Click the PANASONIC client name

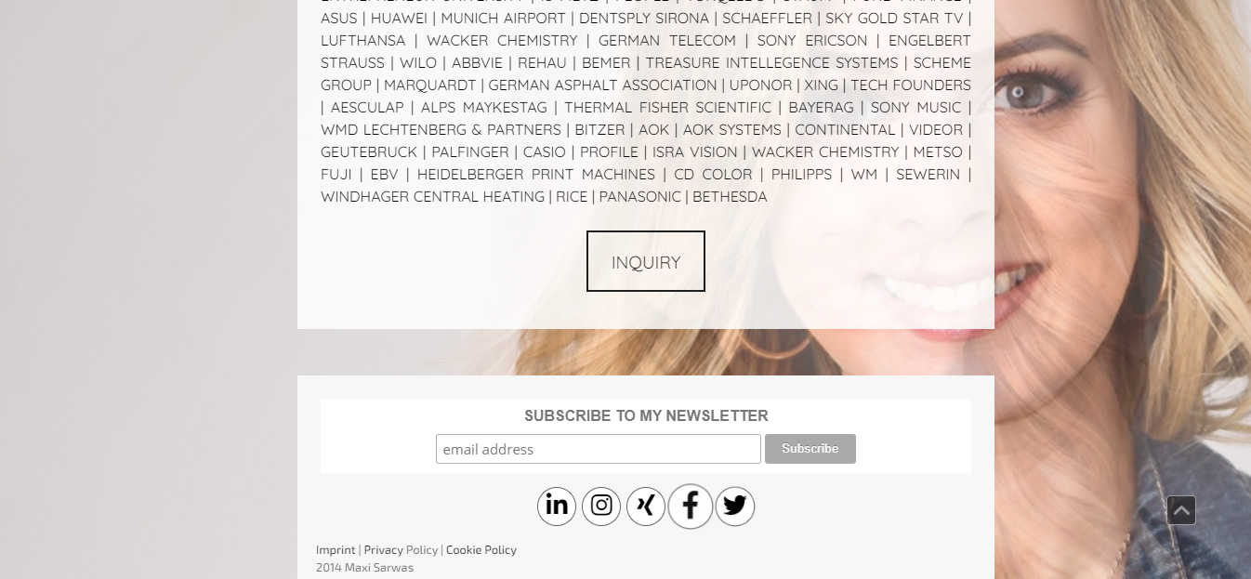[x=640, y=196]
